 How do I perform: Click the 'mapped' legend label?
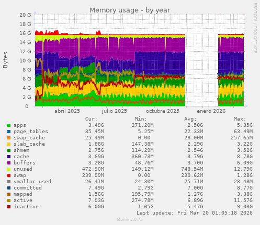point(23,194)
